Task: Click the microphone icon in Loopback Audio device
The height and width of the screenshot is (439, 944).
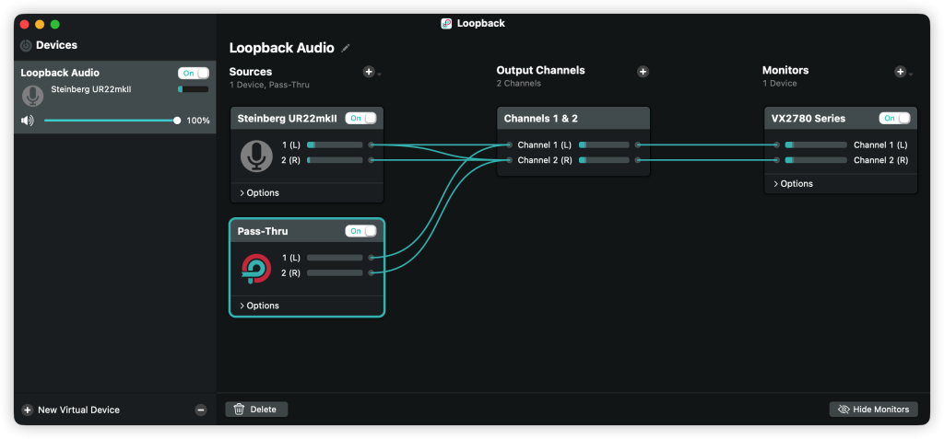Action: (33, 96)
